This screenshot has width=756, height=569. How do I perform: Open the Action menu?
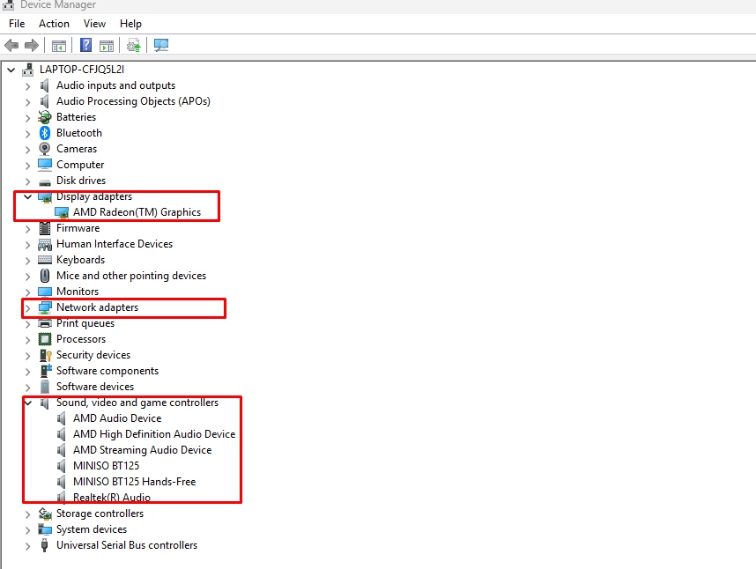point(54,24)
